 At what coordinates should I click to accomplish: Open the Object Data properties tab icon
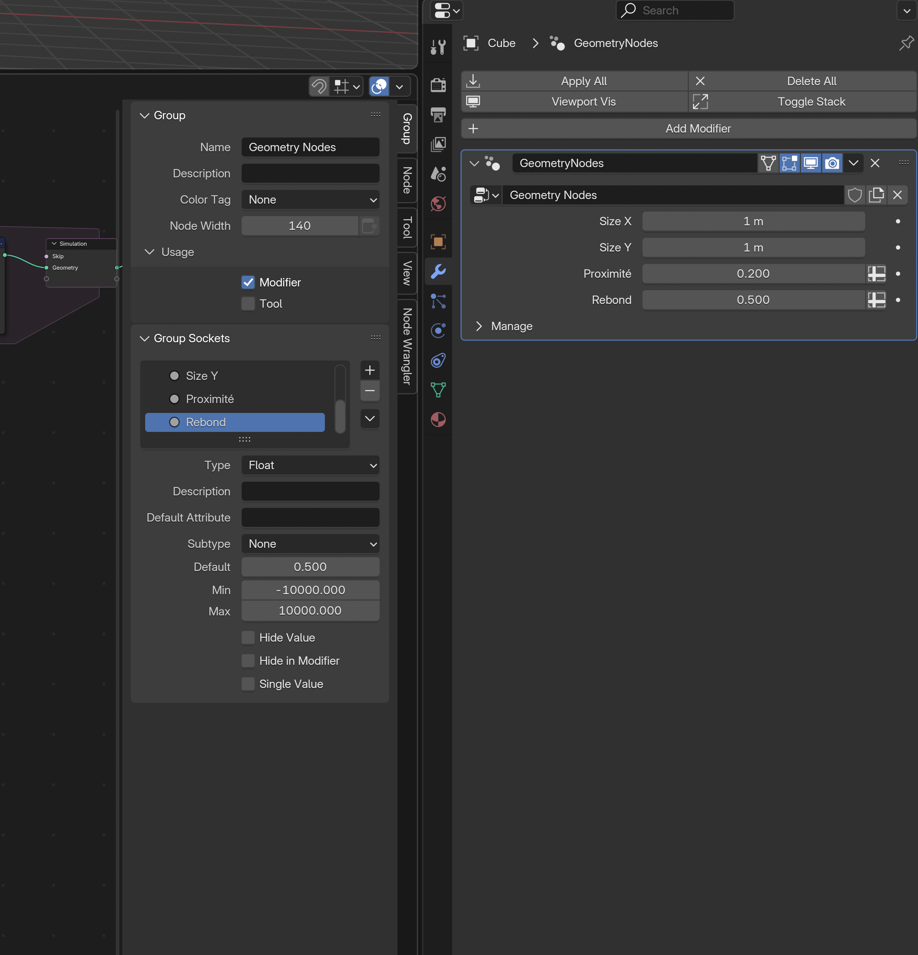pyautogui.click(x=438, y=390)
